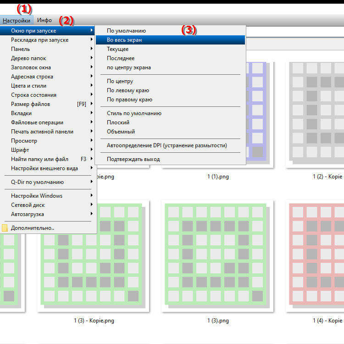
Task: Select По умолчанию window option
Action: [x=170, y=31]
